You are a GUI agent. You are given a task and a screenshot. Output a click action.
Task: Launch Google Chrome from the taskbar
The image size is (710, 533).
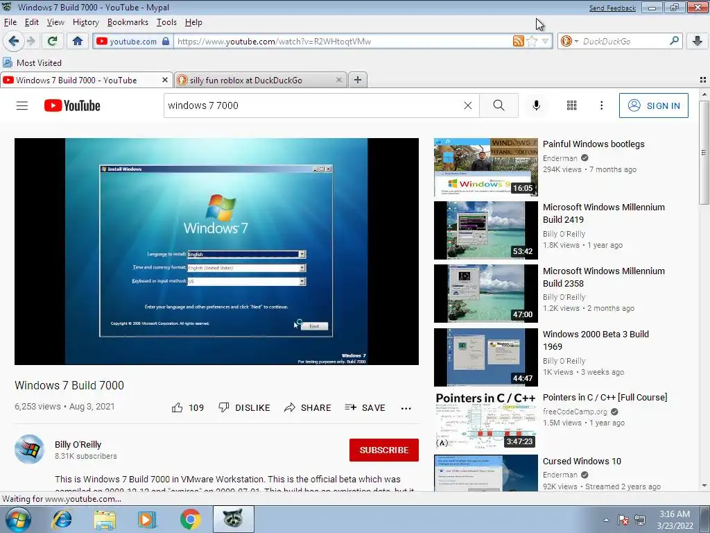click(x=190, y=519)
